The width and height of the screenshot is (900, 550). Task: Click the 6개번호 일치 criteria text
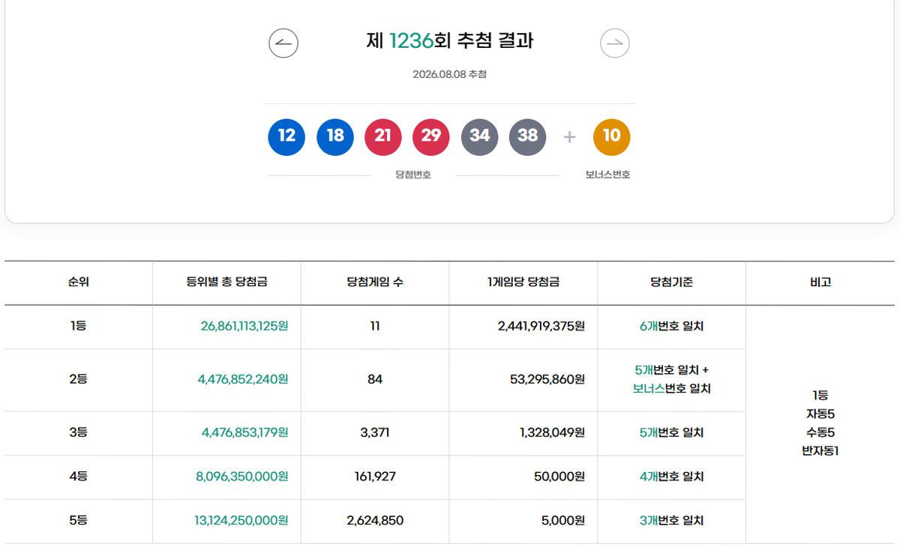tap(672, 326)
